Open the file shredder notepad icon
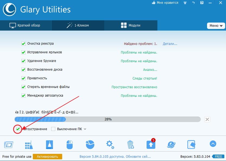The width and height of the screenshot is (226, 161). click(191, 144)
